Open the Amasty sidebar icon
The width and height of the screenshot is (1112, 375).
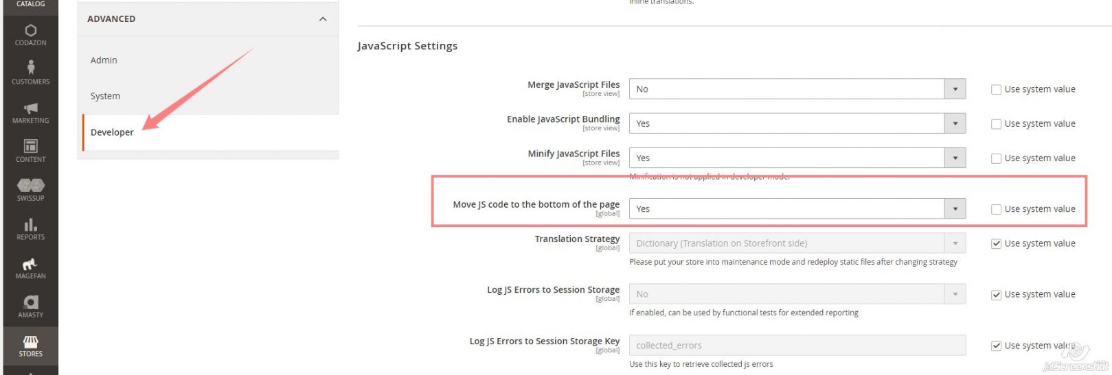pyautogui.click(x=30, y=302)
